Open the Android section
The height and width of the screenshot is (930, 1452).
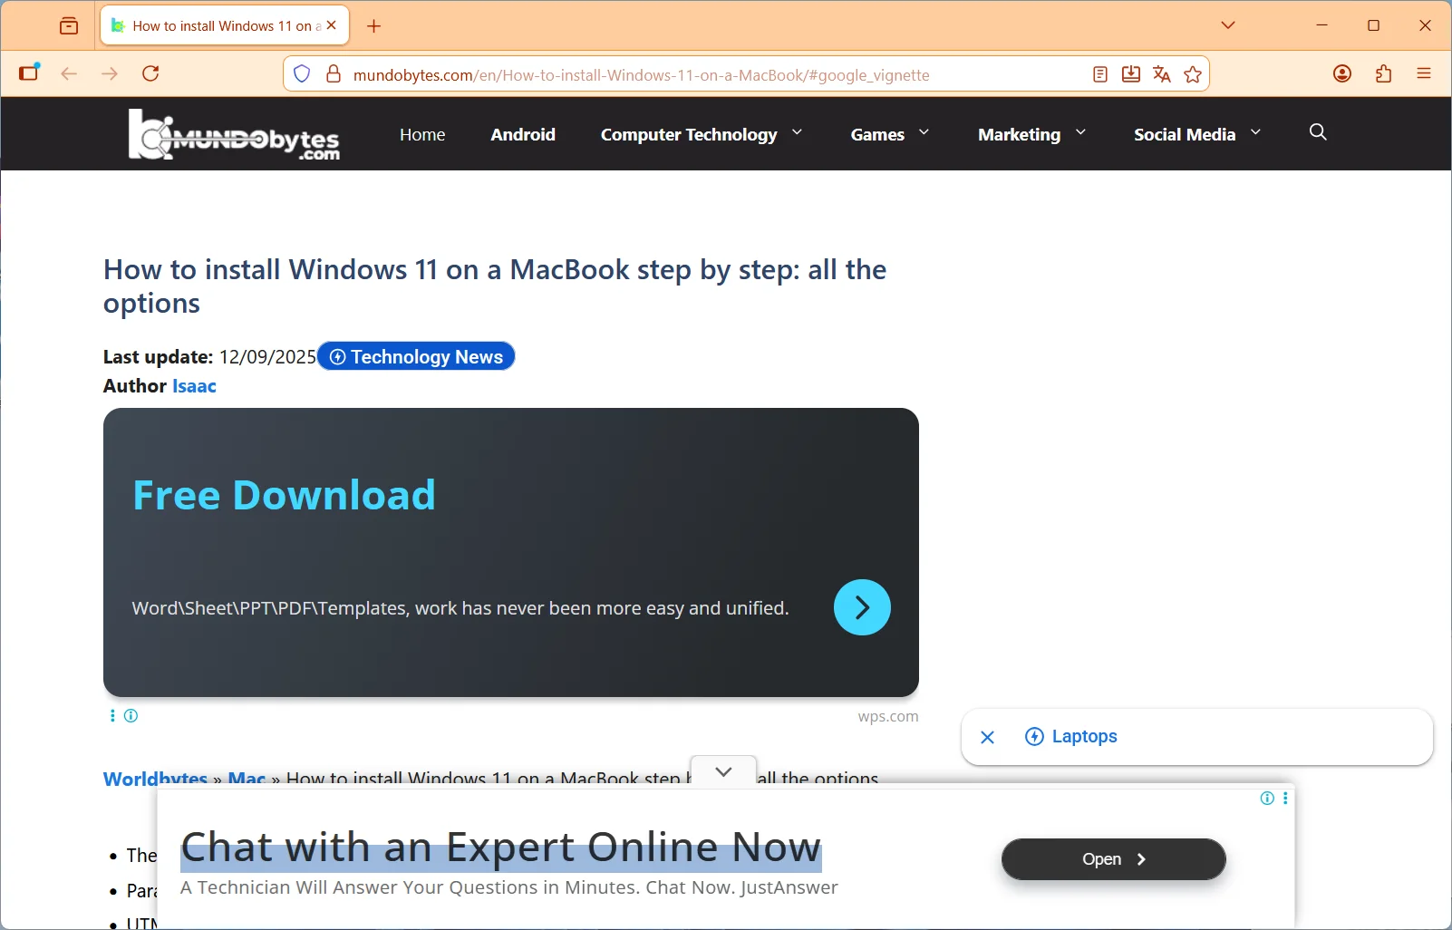click(x=523, y=134)
